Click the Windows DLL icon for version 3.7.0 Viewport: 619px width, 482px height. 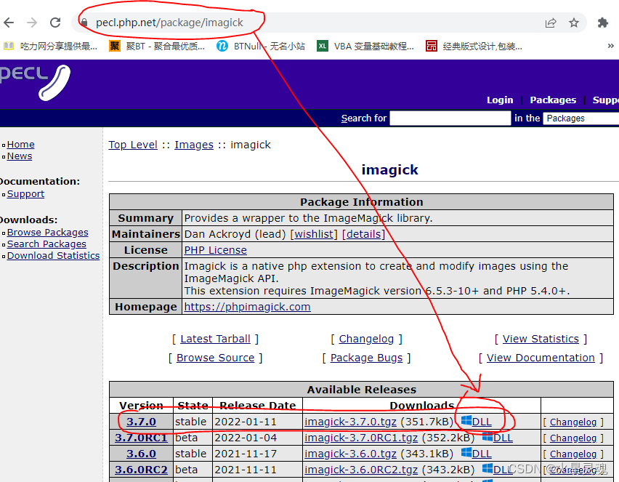click(x=466, y=420)
